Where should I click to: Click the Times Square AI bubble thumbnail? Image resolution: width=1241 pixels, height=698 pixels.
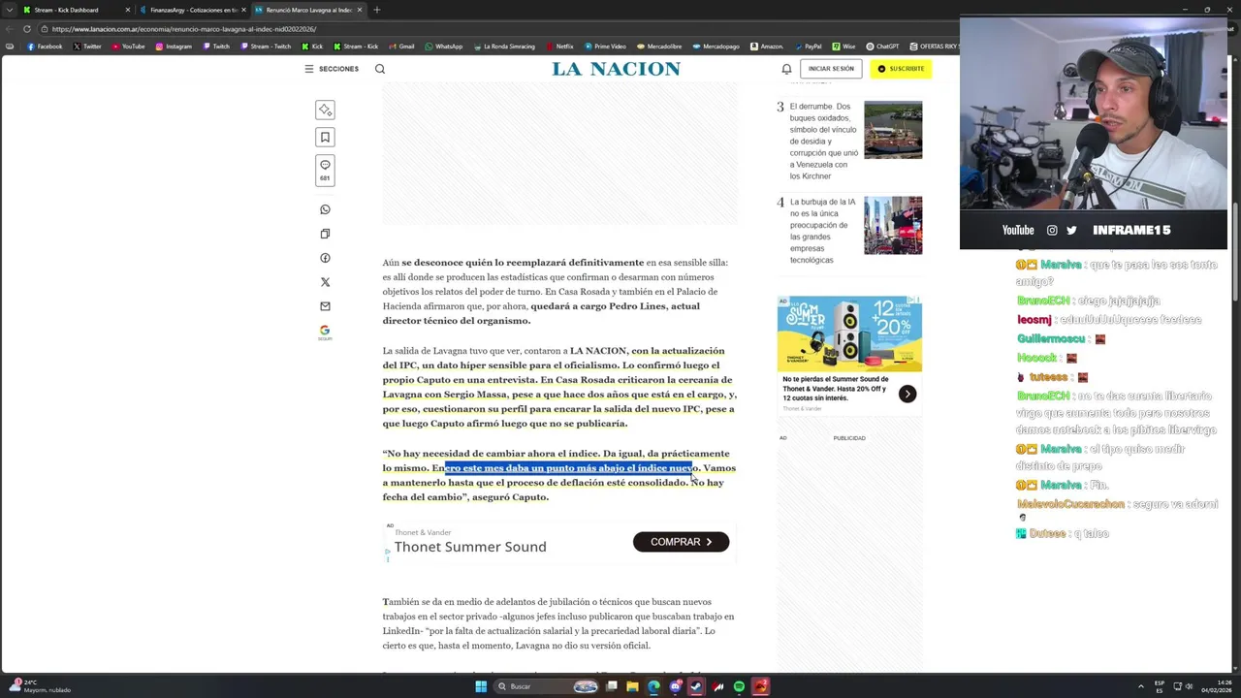point(893,226)
